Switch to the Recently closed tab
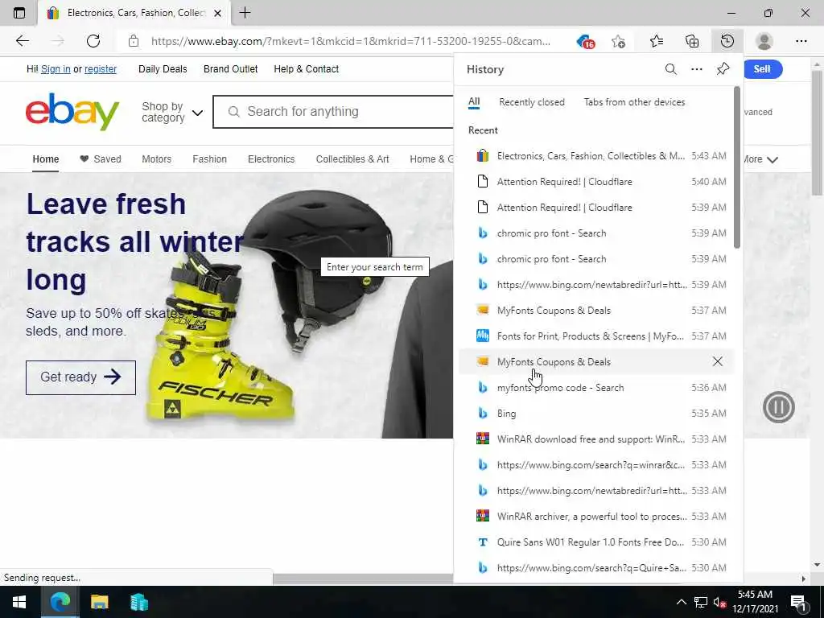 (532, 102)
